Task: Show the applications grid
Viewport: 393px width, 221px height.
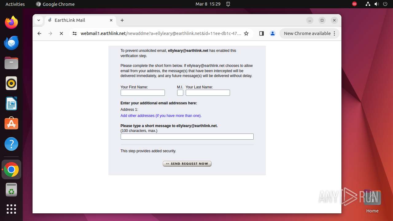Action: 11,209
